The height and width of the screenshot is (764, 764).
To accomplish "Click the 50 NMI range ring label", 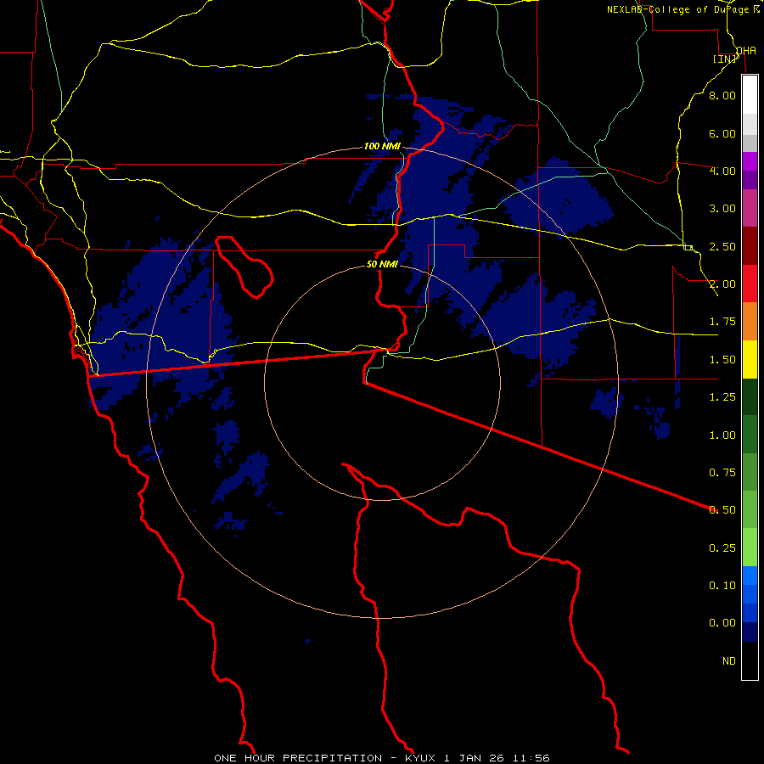I will pos(382,264).
